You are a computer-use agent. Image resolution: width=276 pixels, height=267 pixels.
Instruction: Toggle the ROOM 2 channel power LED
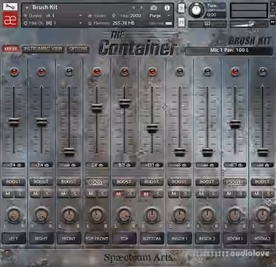pos(263,72)
